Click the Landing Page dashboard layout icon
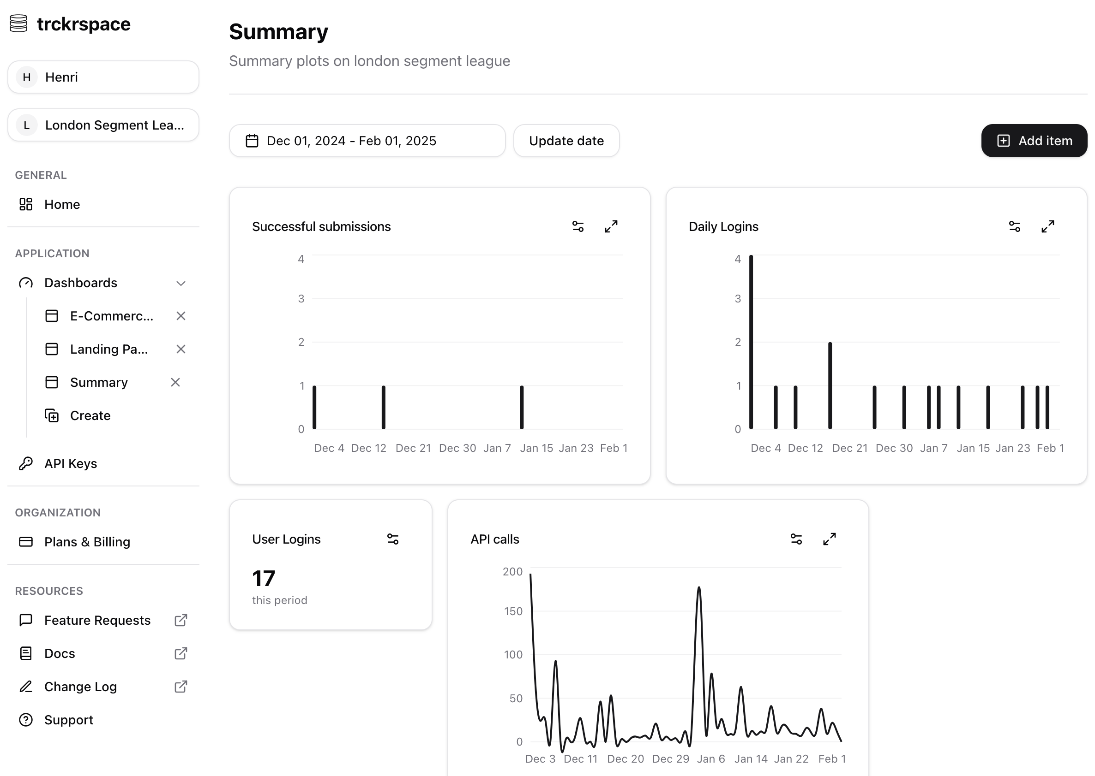Image resolution: width=1095 pixels, height=776 pixels. pos(52,349)
